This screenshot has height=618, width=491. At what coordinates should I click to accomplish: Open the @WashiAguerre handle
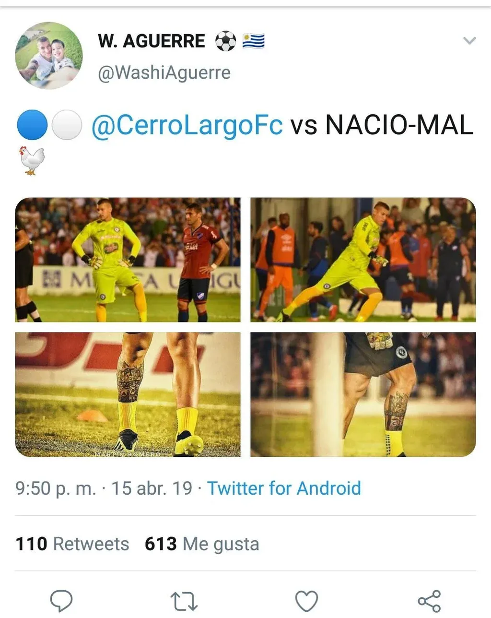(164, 73)
